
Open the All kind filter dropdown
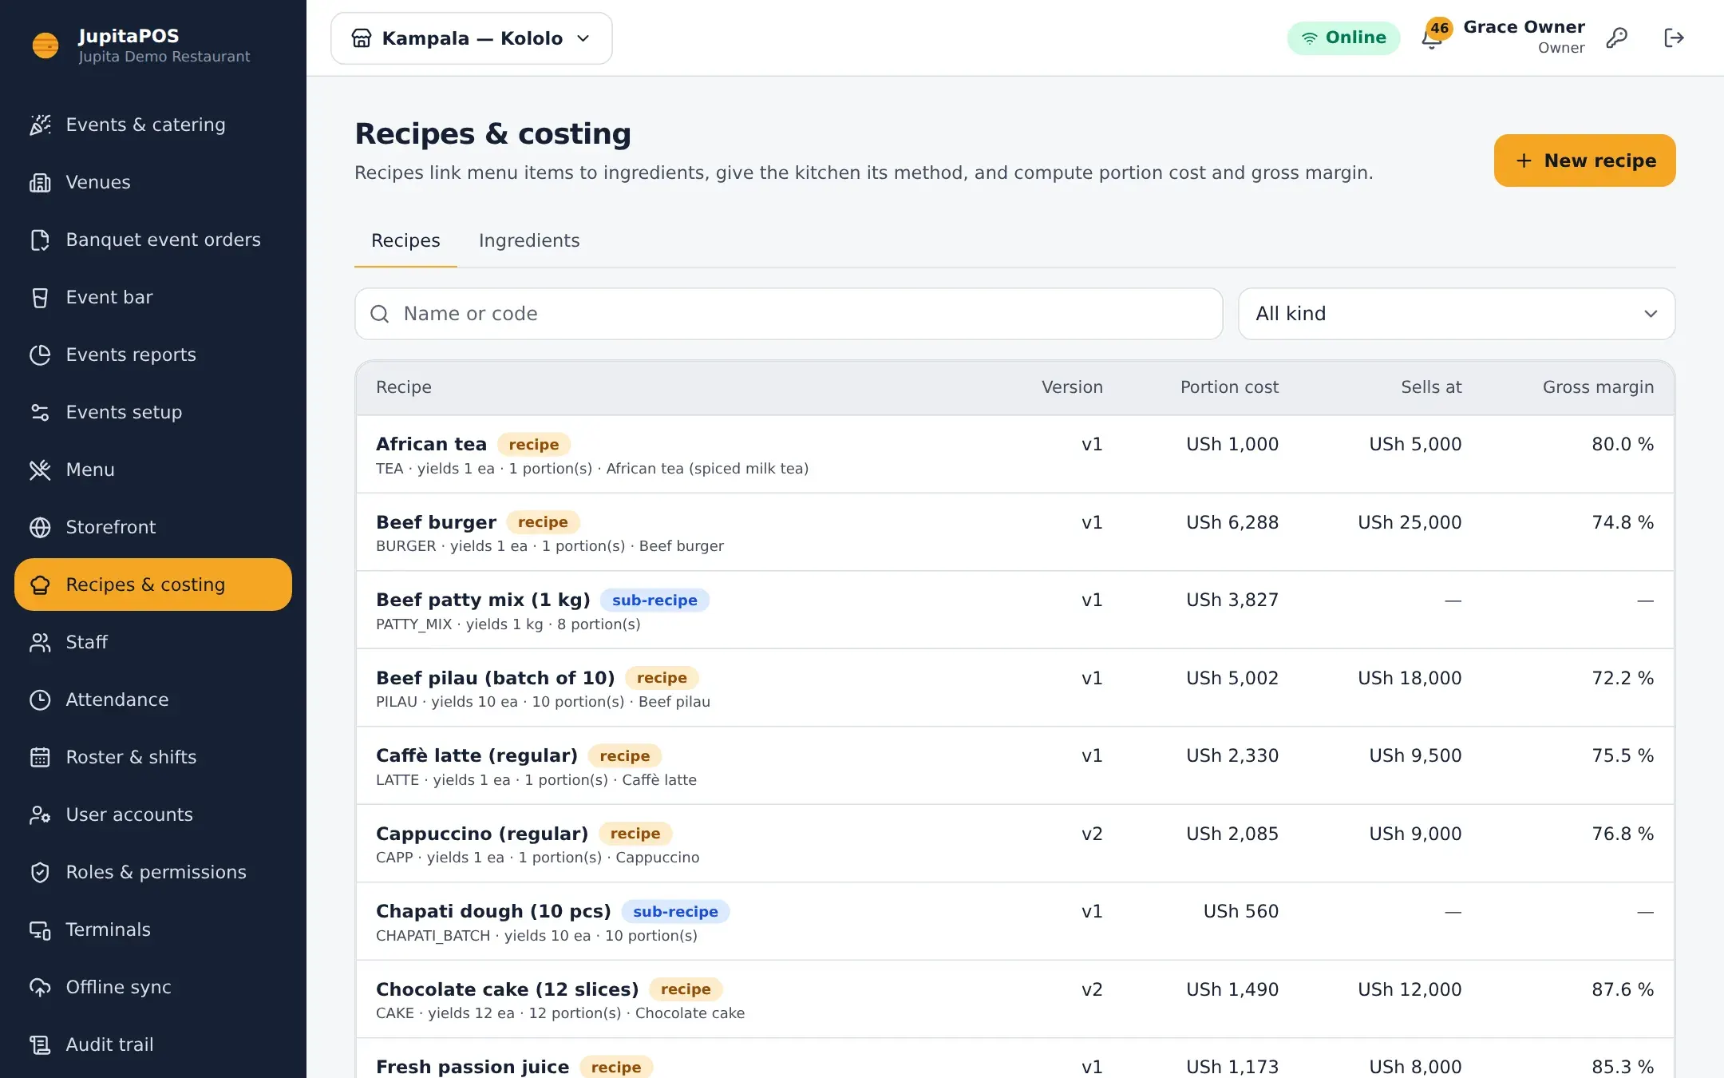[1456, 314]
